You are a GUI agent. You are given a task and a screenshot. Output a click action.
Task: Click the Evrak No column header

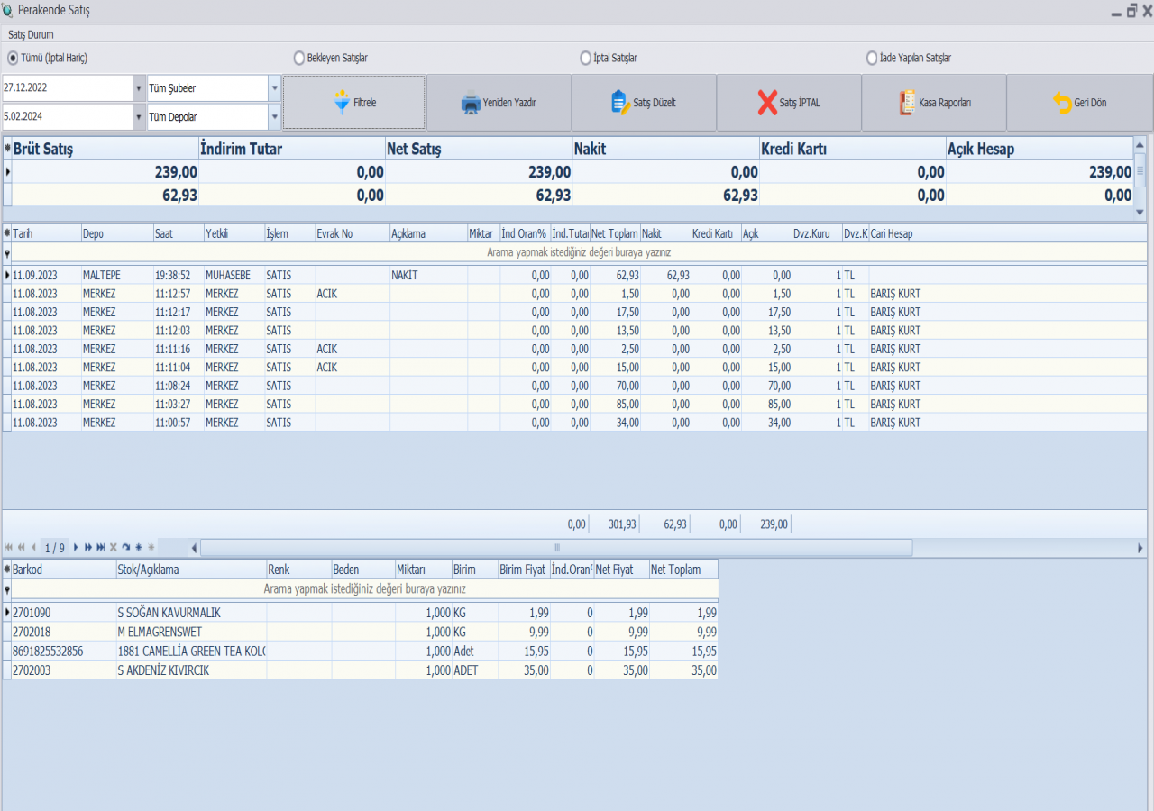[x=352, y=233]
